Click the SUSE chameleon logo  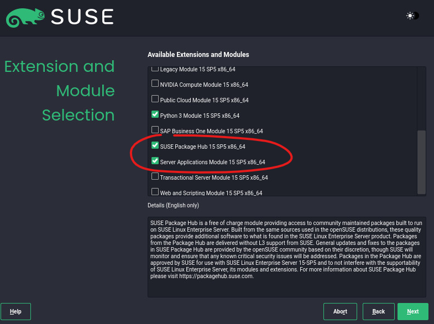(24, 18)
